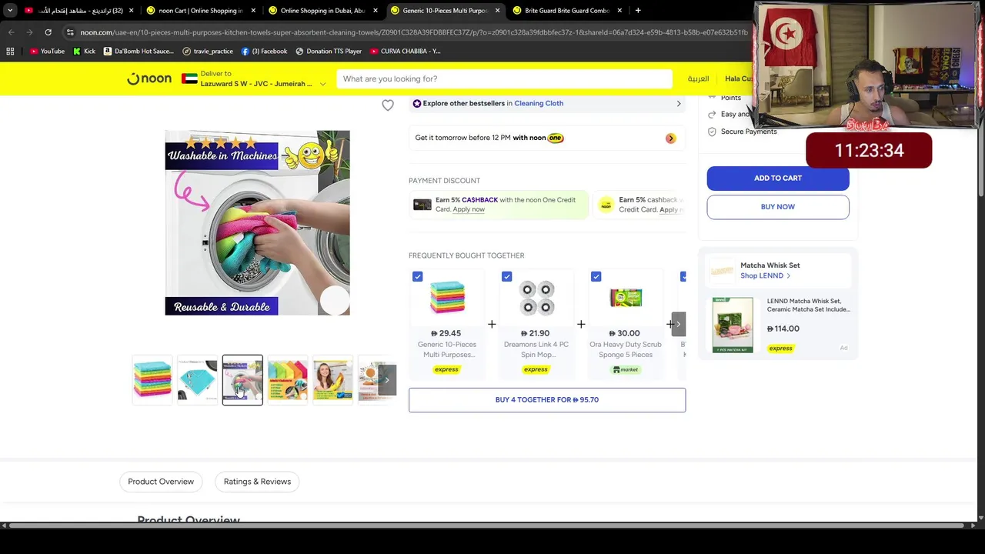Click the credit card icon in cashback offer
This screenshot has height=554, width=985.
pyautogui.click(x=422, y=205)
